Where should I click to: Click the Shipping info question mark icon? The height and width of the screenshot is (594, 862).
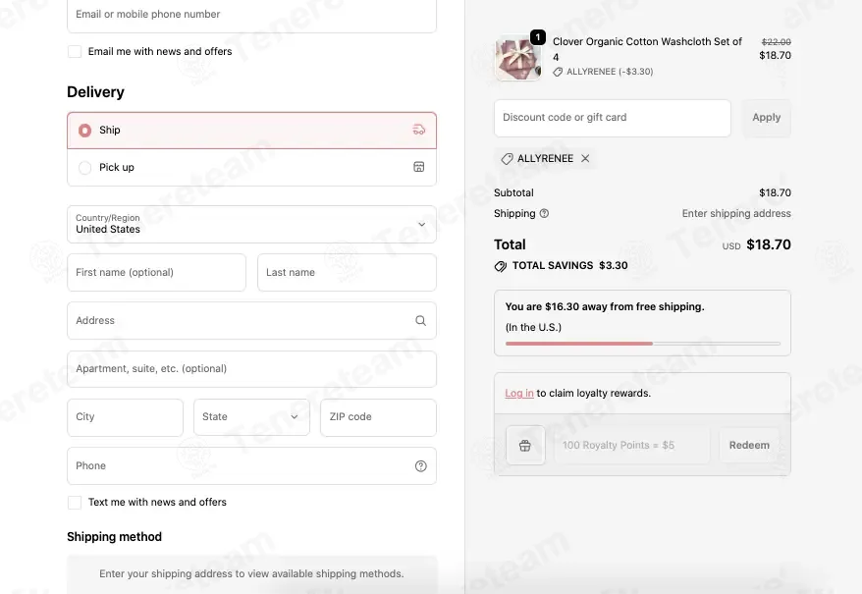[544, 213]
